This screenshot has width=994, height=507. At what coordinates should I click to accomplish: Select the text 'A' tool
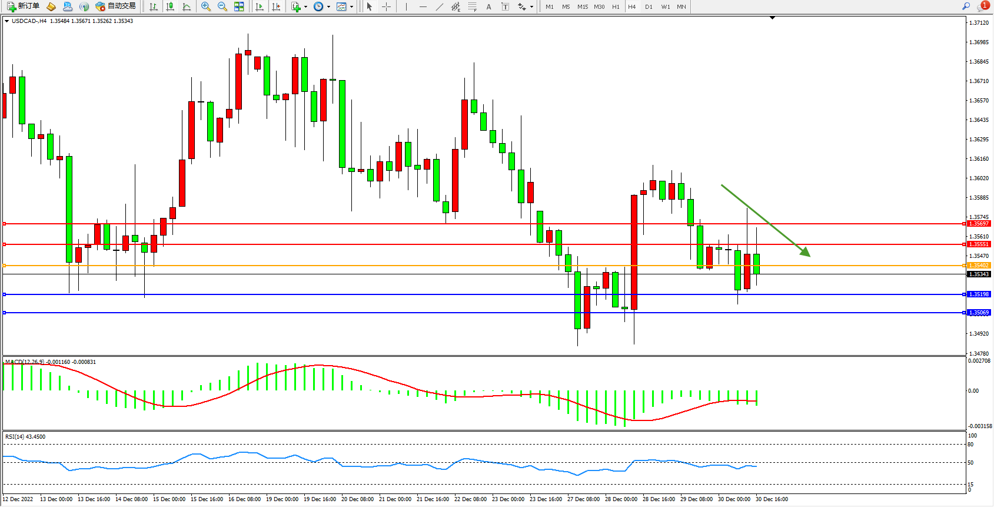(x=488, y=6)
